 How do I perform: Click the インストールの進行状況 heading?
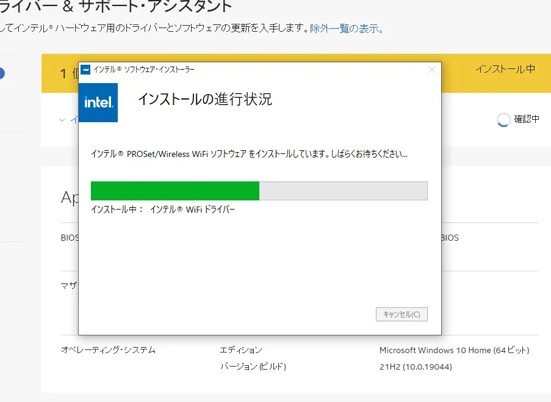pyautogui.click(x=205, y=99)
